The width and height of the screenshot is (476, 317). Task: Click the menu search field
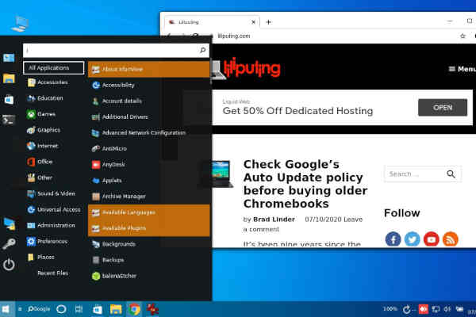pyautogui.click(x=116, y=51)
